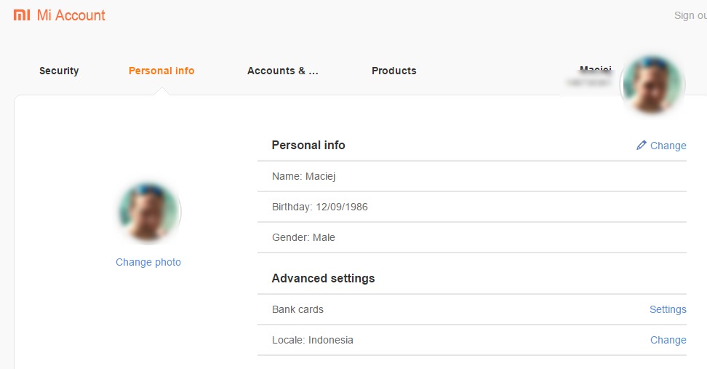Click the large profile photo
Screen dimensions: 707x369
148,213
